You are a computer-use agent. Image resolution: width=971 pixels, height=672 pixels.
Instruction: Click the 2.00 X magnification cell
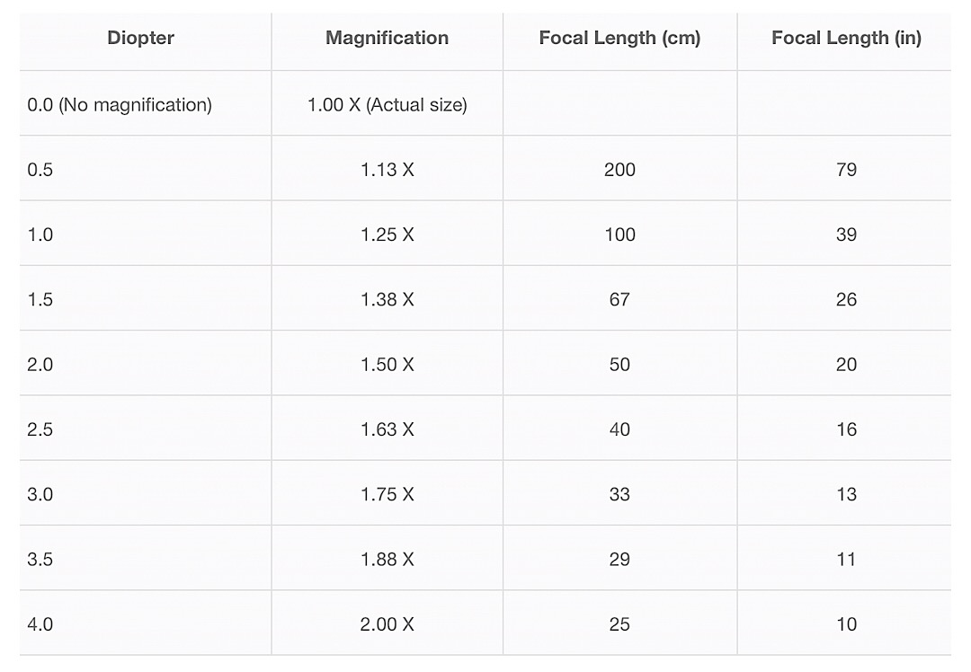click(x=387, y=624)
